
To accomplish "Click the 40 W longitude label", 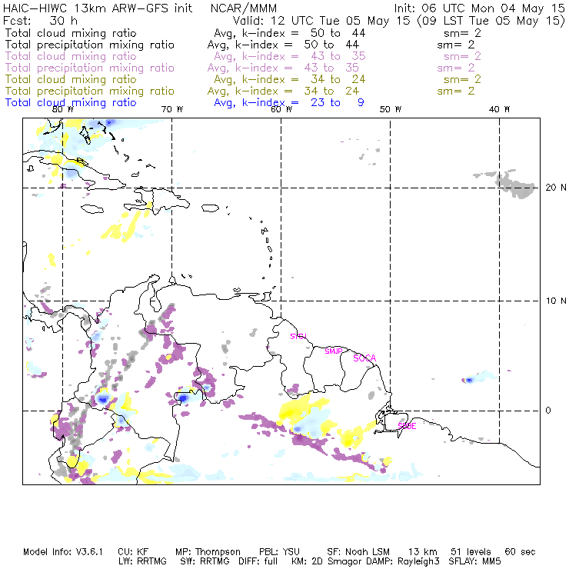I will tap(500, 109).
